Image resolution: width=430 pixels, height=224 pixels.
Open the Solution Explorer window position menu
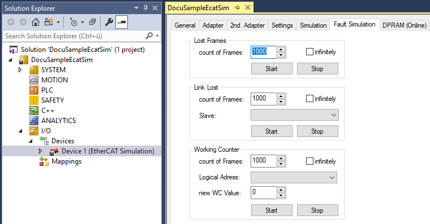pyautogui.click(x=136, y=8)
